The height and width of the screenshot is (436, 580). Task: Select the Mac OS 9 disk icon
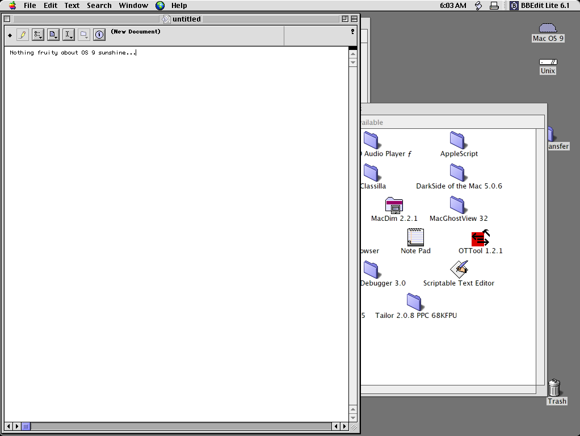(x=548, y=28)
